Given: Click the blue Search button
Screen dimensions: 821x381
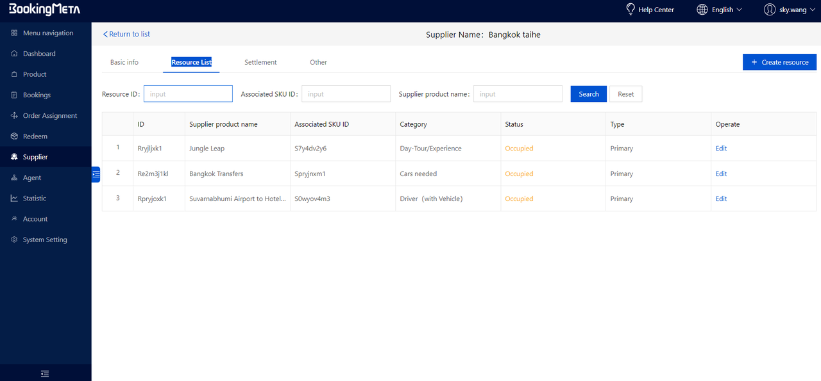Looking at the screenshot, I should pyautogui.click(x=588, y=94).
